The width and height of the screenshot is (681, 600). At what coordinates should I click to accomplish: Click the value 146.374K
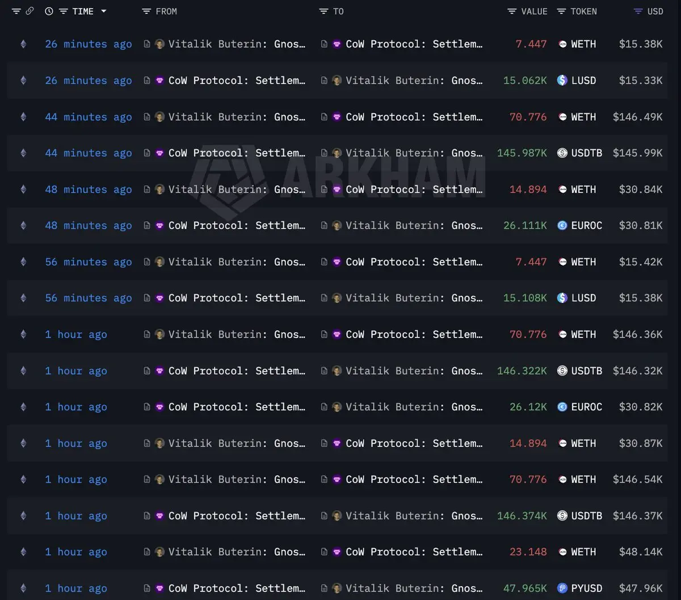coord(522,516)
